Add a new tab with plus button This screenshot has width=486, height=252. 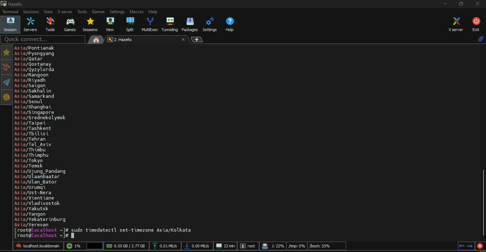pyautogui.click(x=197, y=40)
